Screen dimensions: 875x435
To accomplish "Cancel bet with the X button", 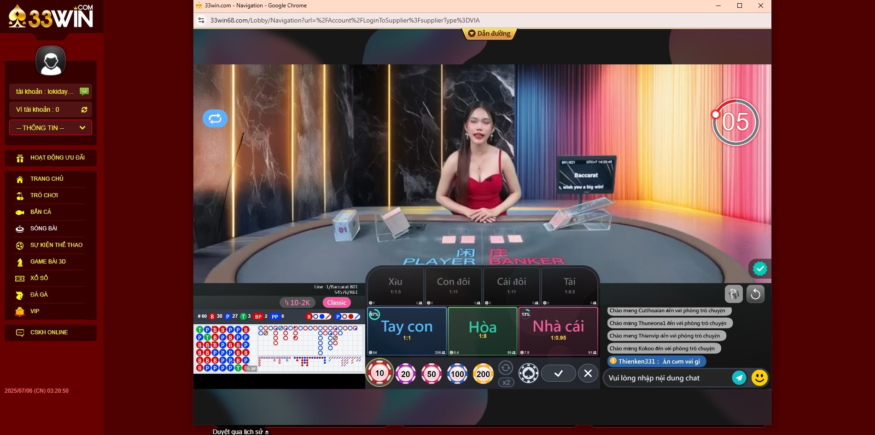I will [588, 373].
